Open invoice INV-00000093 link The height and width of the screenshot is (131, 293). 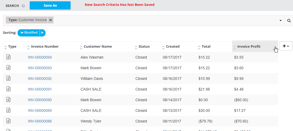(x=40, y=68)
